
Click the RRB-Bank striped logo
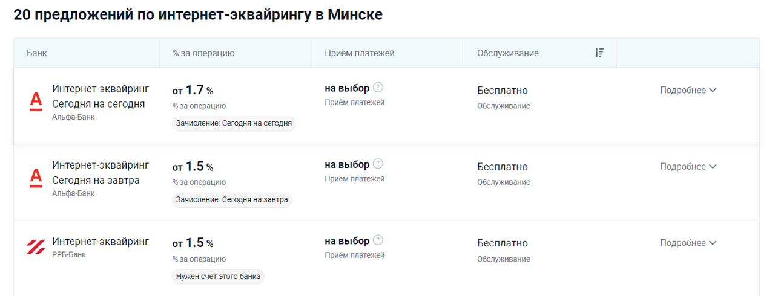pos(36,246)
